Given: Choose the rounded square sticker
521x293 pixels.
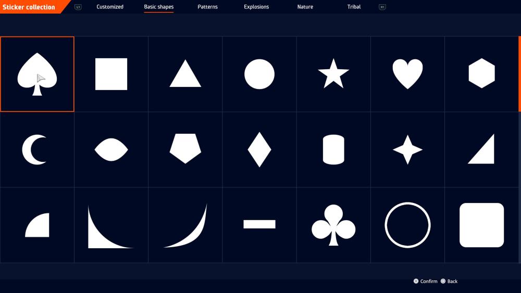Looking at the screenshot, I should (481, 225).
